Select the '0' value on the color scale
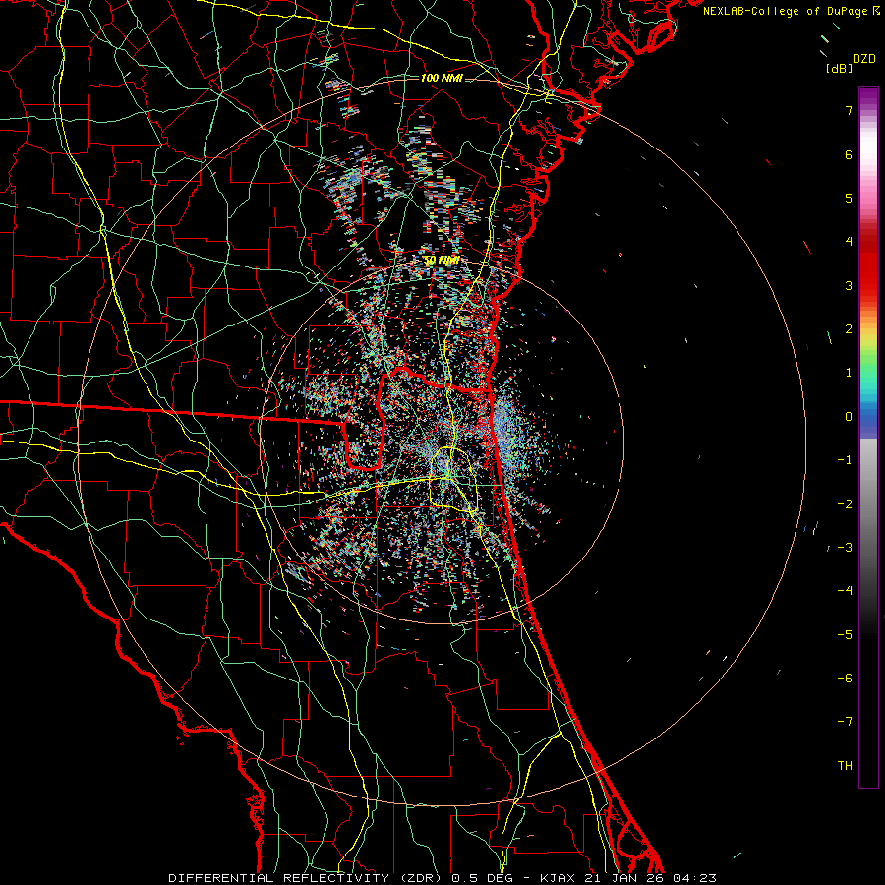This screenshot has height=885, width=885. tap(849, 417)
